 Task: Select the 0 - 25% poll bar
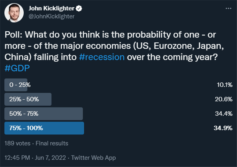coord(16,85)
